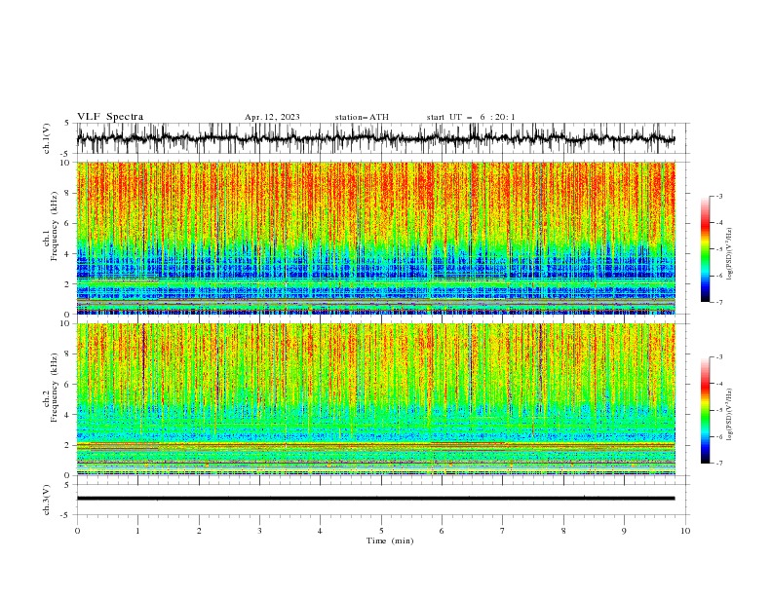Click time-axis tick label "5"
The width and height of the screenshot is (772, 596).
pos(381,531)
